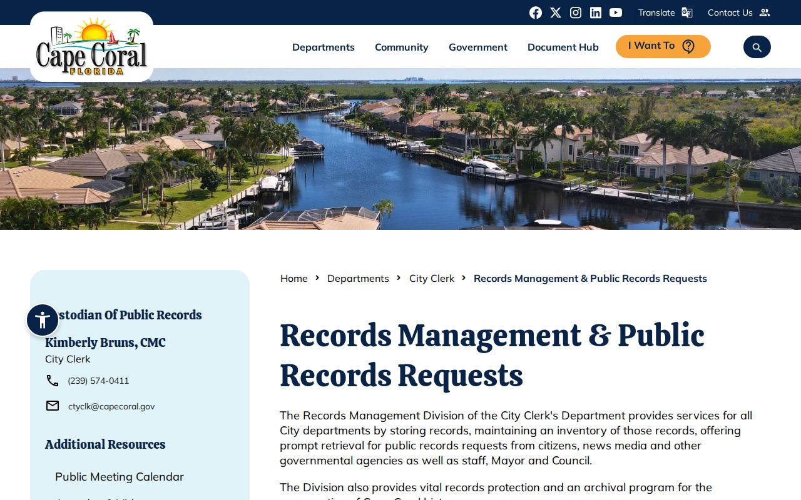Email ctyclk@capecoral.gov
801x500 pixels.
coord(111,406)
